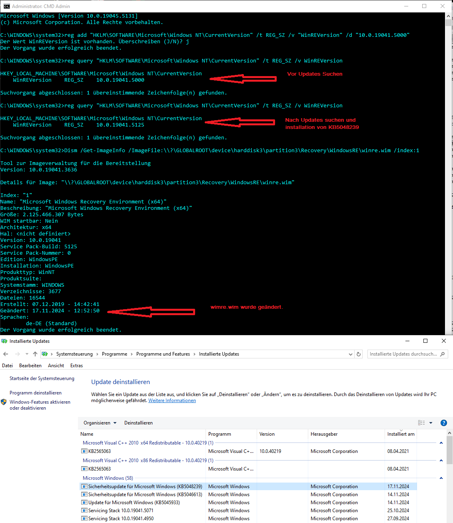The image size is (453, 523).
Task: Refresh the Installierte Updates address bar
Action: coord(359,354)
